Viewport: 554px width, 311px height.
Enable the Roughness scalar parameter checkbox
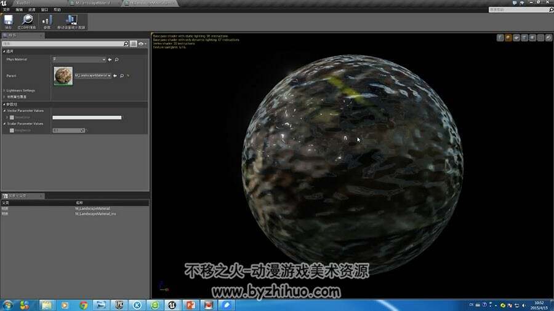click(x=12, y=130)
